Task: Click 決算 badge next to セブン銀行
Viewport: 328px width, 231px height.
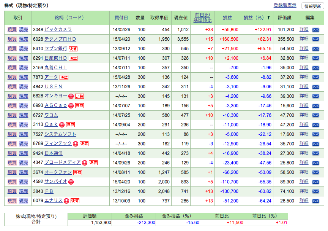Action: pyautogui.click(x=73, y=49)
